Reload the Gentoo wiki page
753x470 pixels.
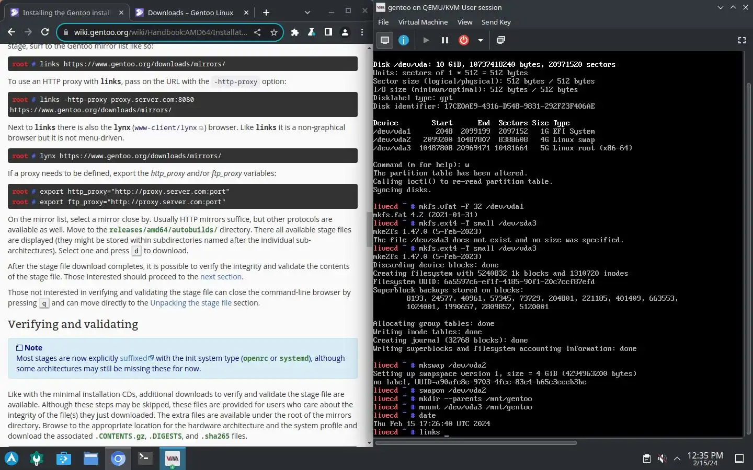coord(45,32)
